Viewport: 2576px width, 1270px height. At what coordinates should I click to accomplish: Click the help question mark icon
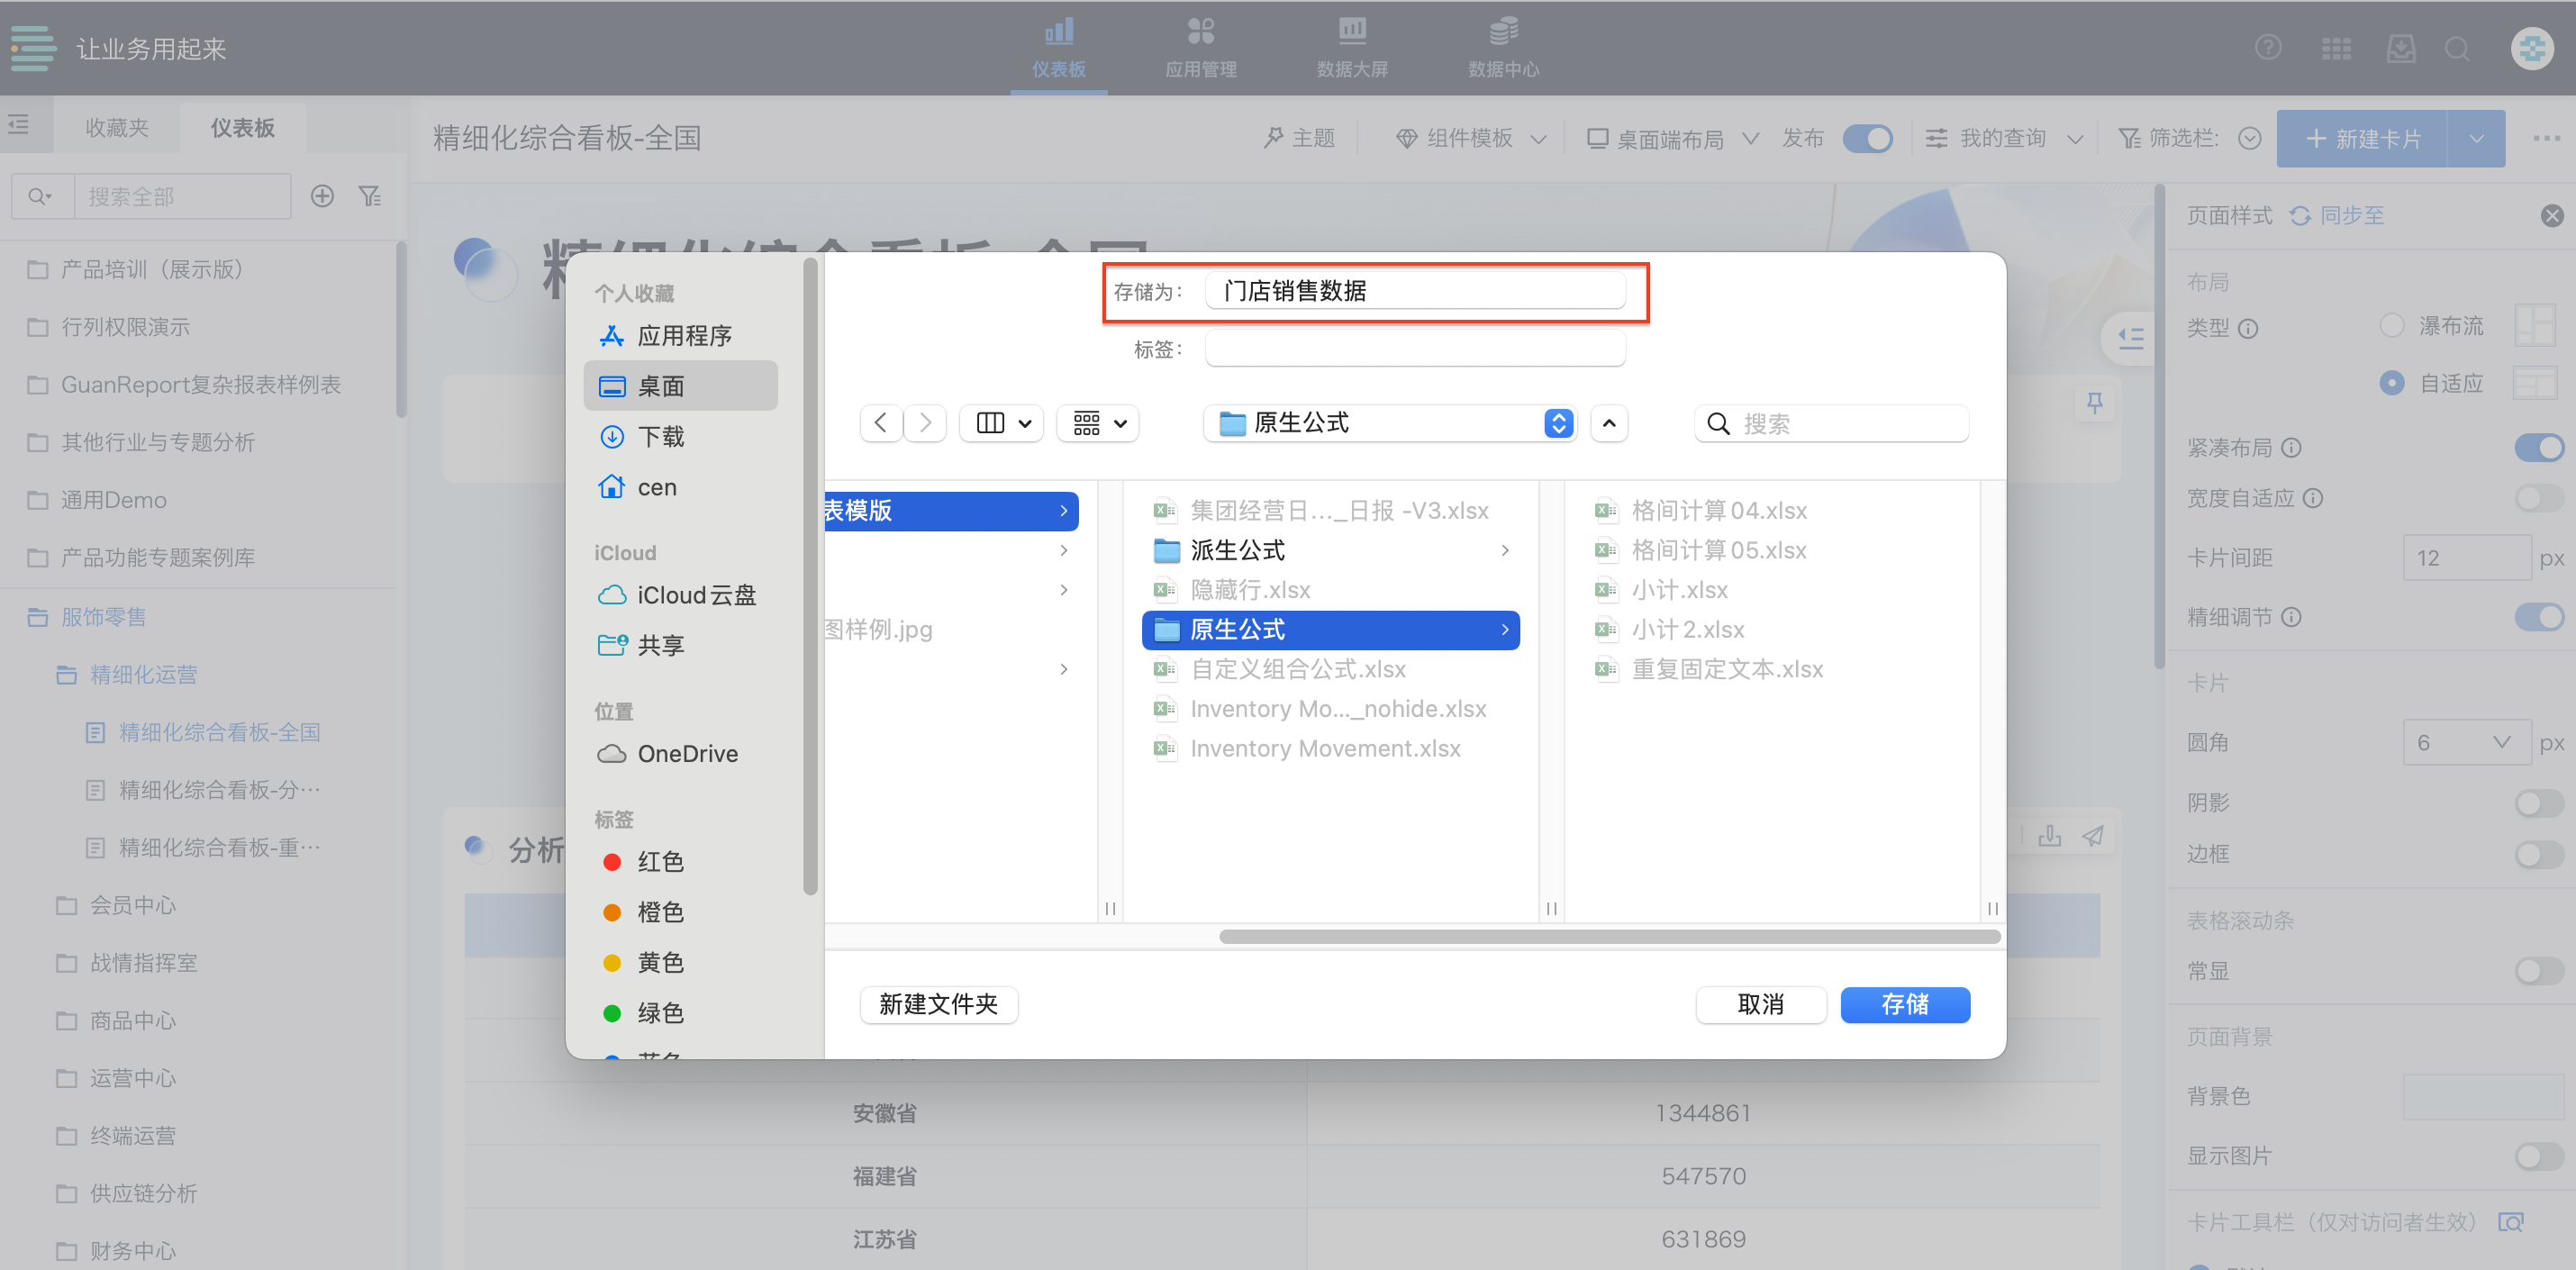pos(2268,48)
